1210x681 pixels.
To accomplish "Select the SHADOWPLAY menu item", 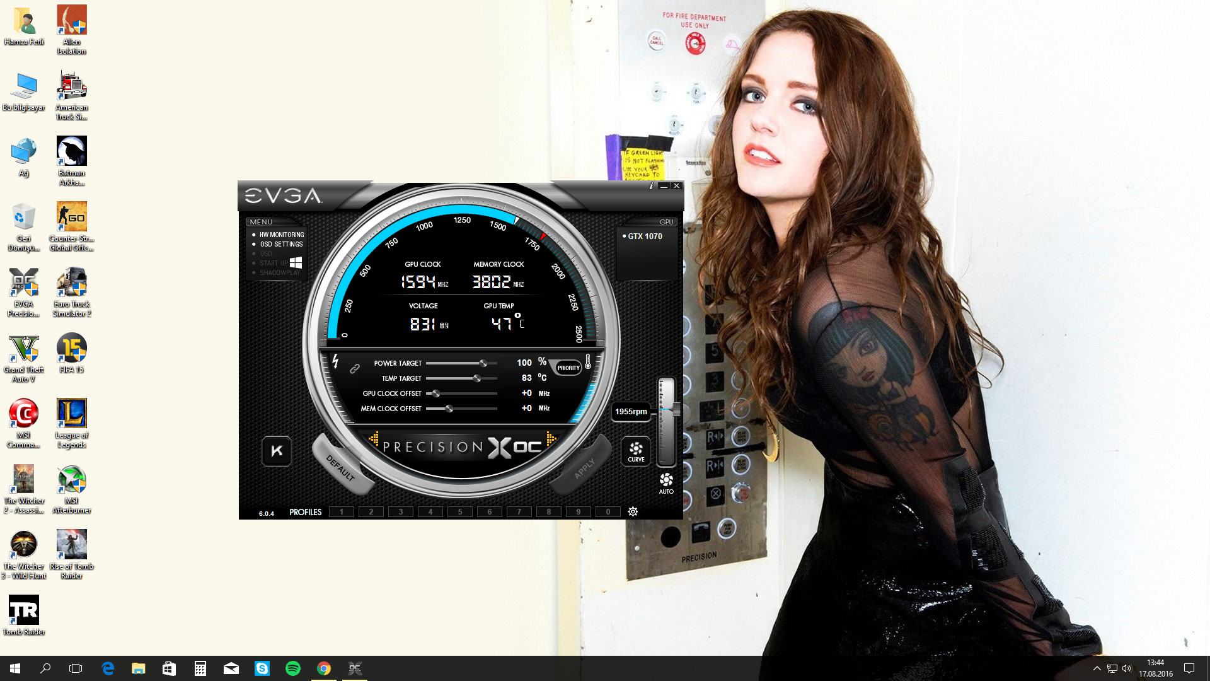I will tap(280, 272).
